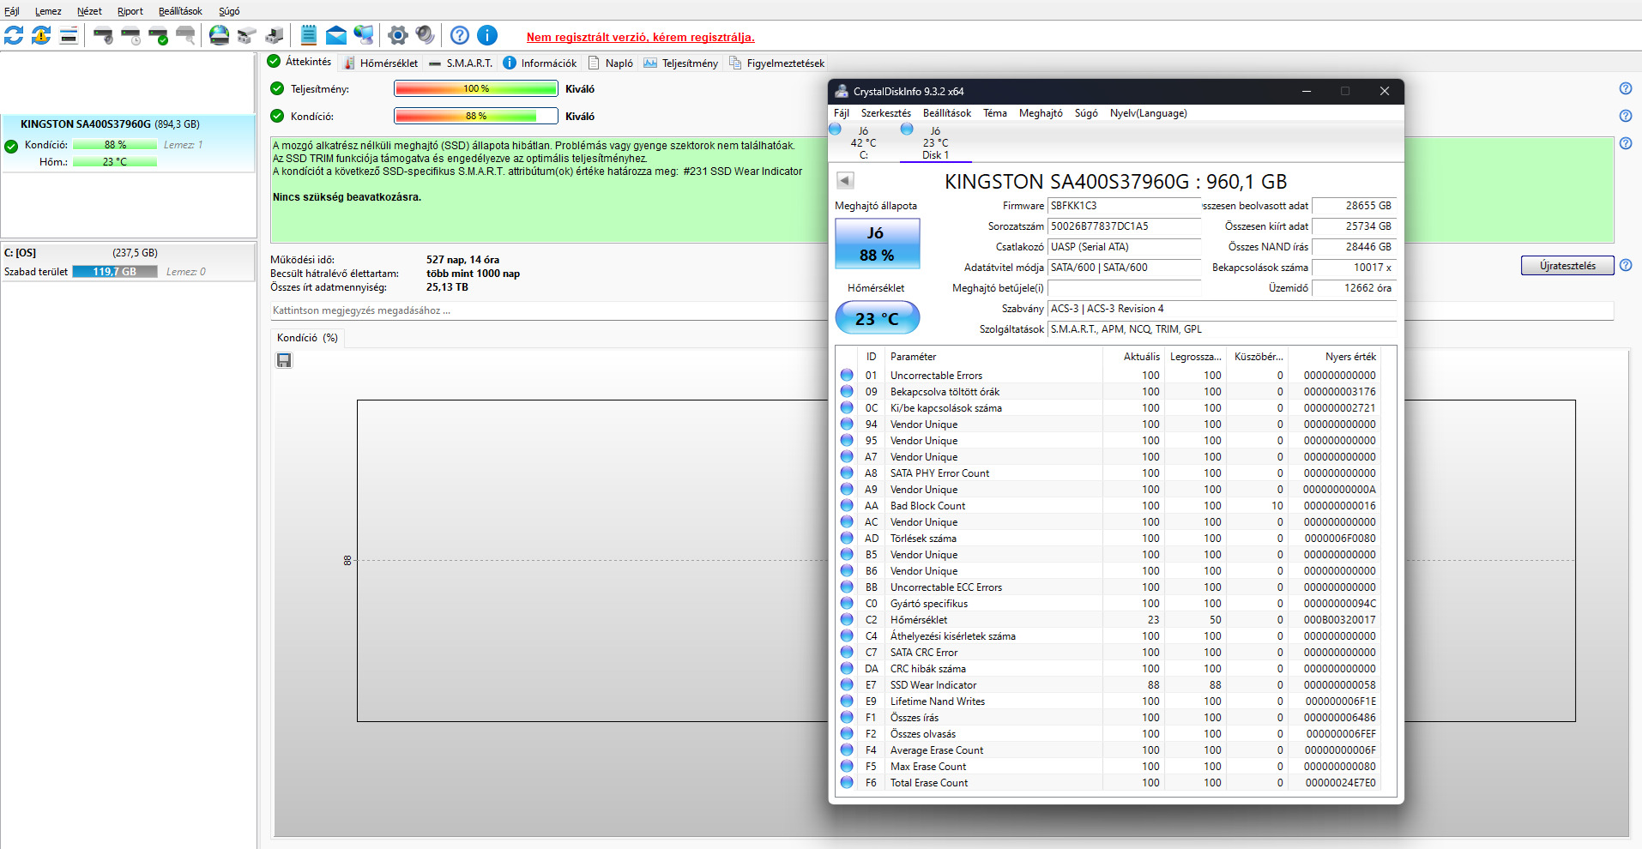Open Szerkesztés menu in CrystalDiskInfo
The image size is (1642, 849).
(886, 113)
